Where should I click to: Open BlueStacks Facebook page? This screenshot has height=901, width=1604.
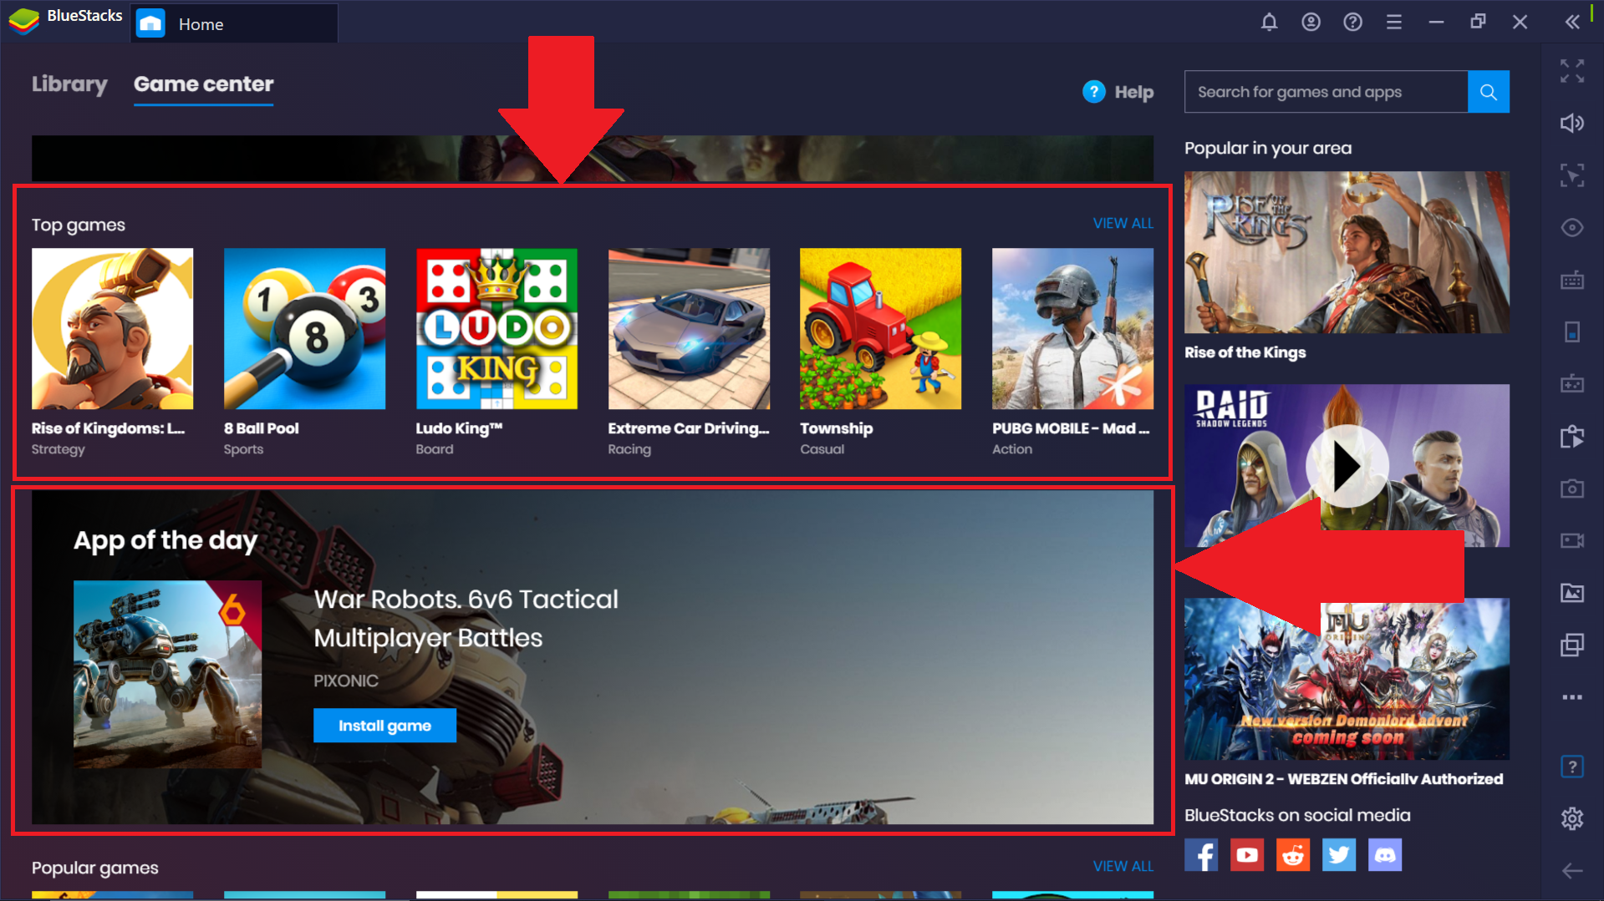coord(1201,855)
